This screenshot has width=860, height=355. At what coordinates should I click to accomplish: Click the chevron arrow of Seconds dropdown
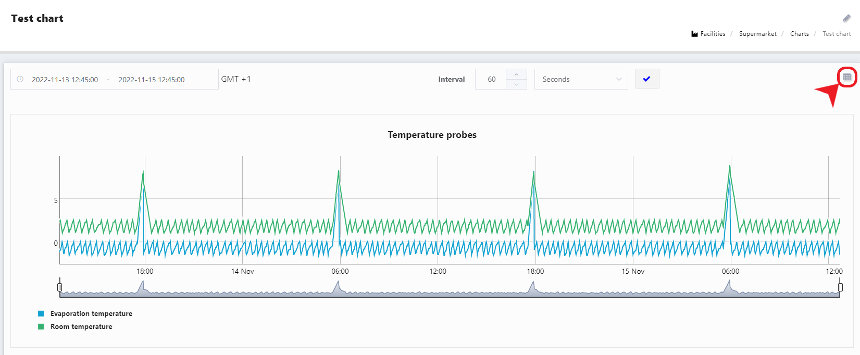619,79
